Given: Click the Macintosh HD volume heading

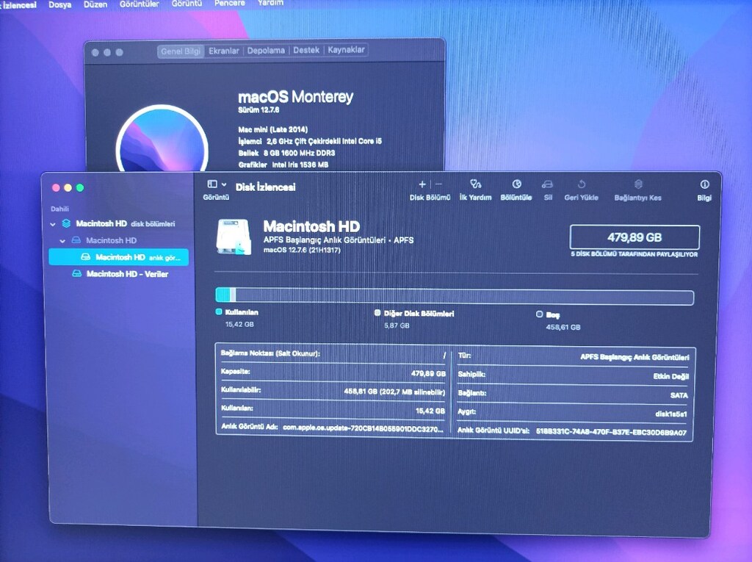Looking at the screenshot, I should [311, 226].
